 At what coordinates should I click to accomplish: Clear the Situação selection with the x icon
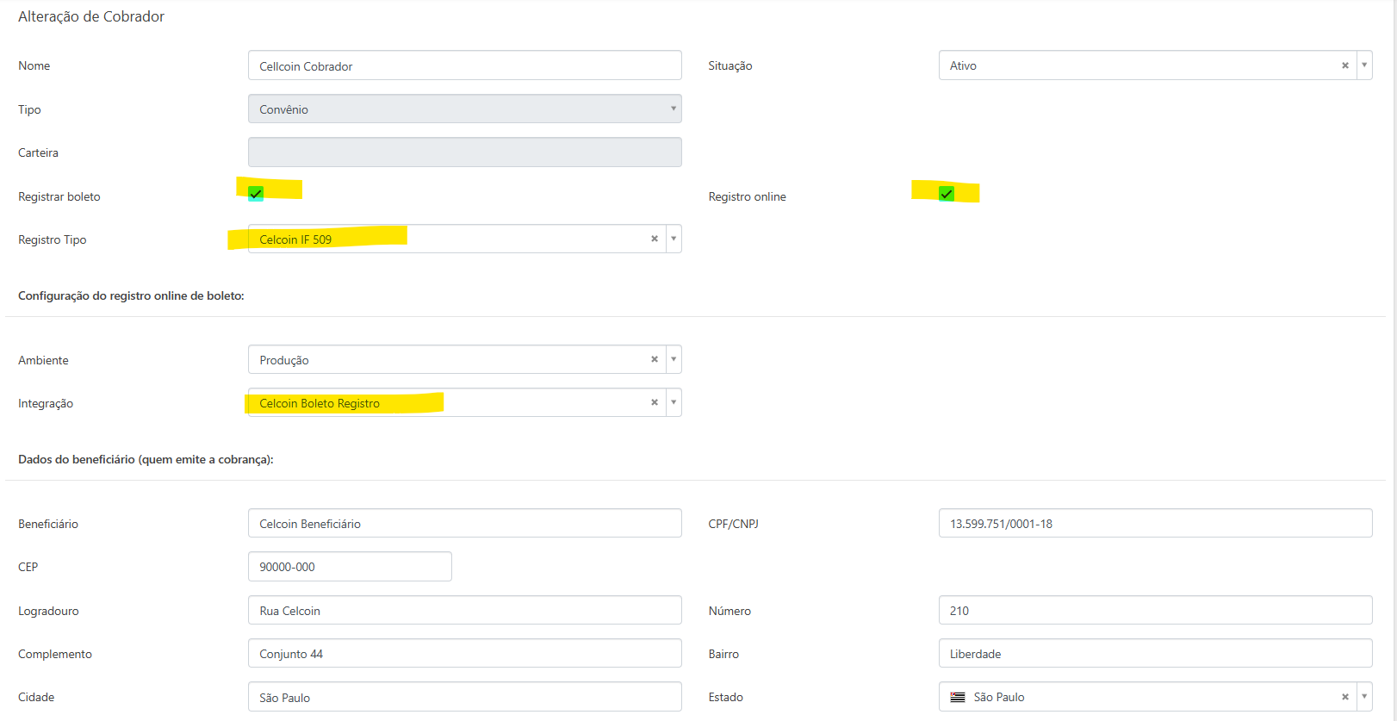1344,65
